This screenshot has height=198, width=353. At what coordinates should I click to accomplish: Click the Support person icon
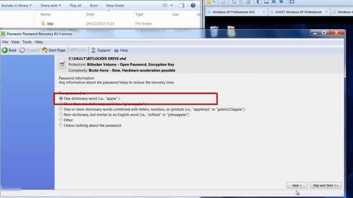(x=93, y=50)
